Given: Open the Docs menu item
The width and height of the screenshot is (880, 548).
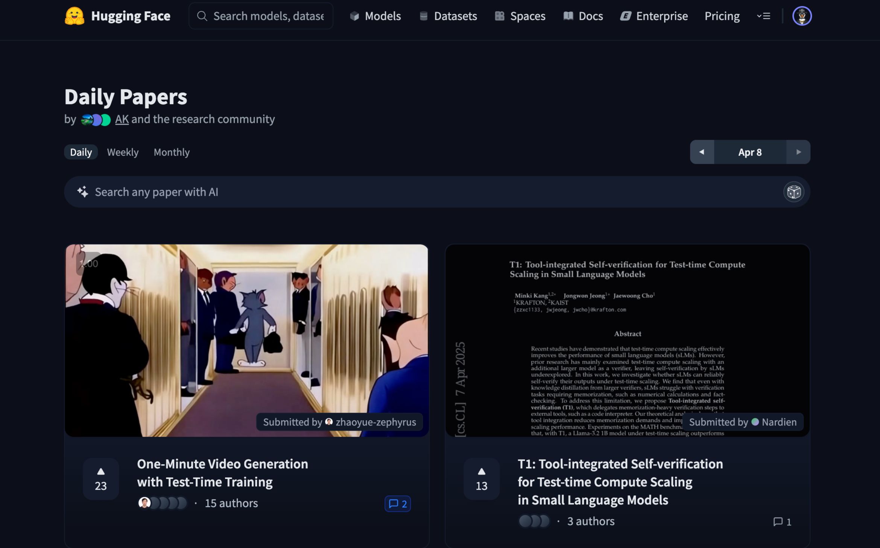Looking at the screenshot, I should [583, 16].
